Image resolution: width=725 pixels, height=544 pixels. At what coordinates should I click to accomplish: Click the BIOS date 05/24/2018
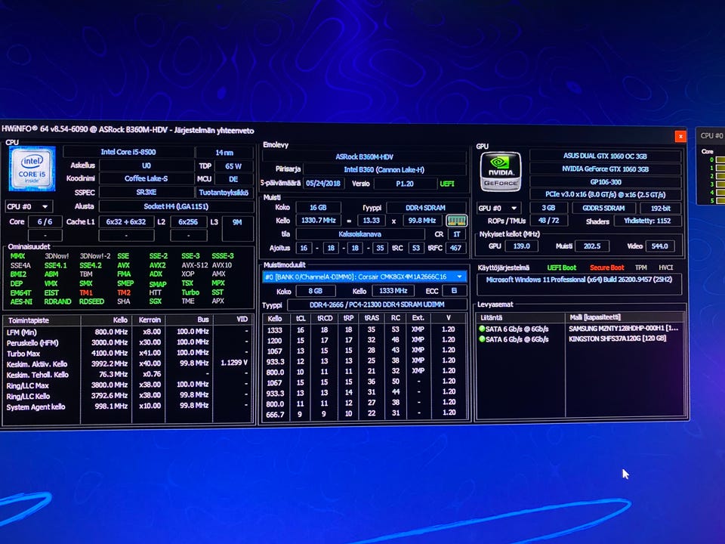coord(323,183)
